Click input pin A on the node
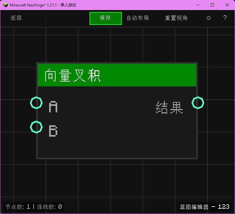235x214 pixels. [36, 103]
